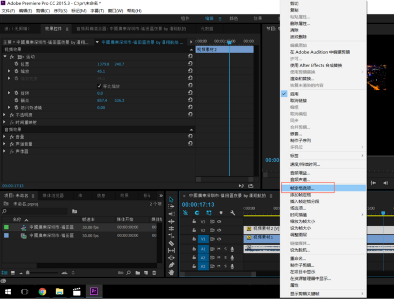Hide track V1 using its eye toggle
This screenshot has height=299, width=394.
[219, 239]
